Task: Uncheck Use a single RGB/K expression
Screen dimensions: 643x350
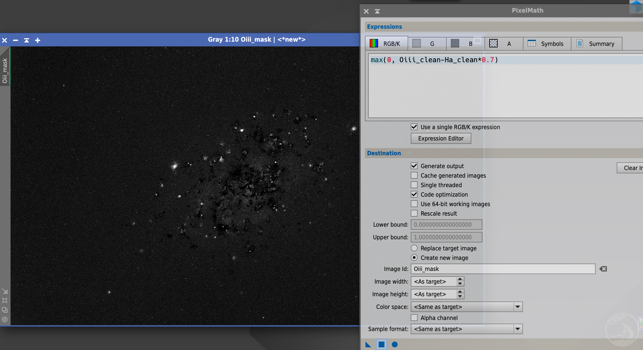Action: pos(414,127)
